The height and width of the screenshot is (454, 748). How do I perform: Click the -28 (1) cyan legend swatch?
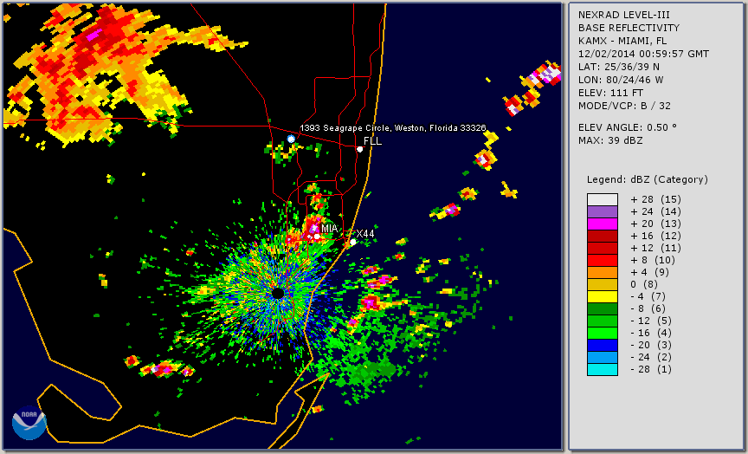point(603,369)
